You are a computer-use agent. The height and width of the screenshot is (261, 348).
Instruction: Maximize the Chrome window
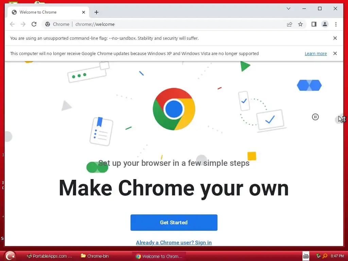point(319,8)
